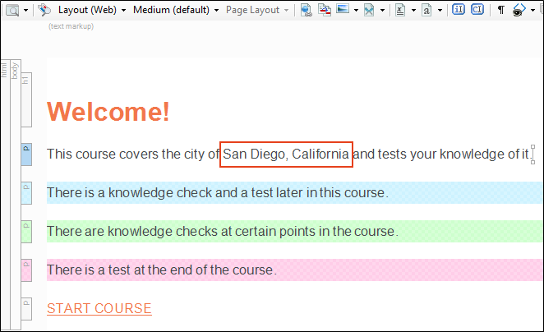Click the Insert Cross-Reference icon
544x332 pixels.
pyautogui.click(x=325, y=10)
